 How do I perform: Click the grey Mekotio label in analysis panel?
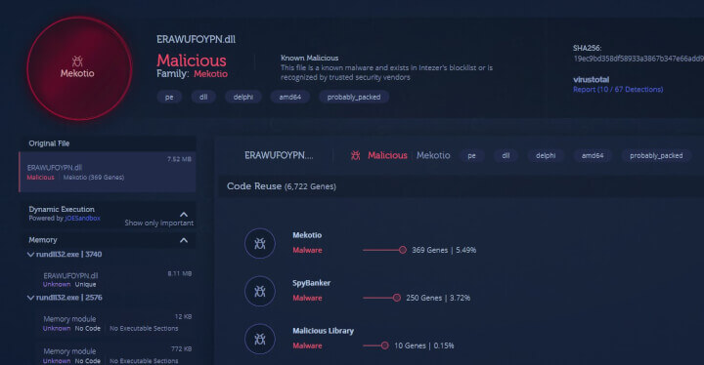[433, 155]
